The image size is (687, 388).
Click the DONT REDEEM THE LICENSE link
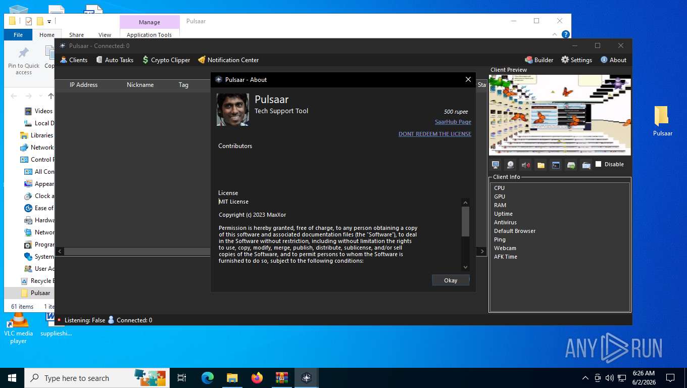pos(435,134)
